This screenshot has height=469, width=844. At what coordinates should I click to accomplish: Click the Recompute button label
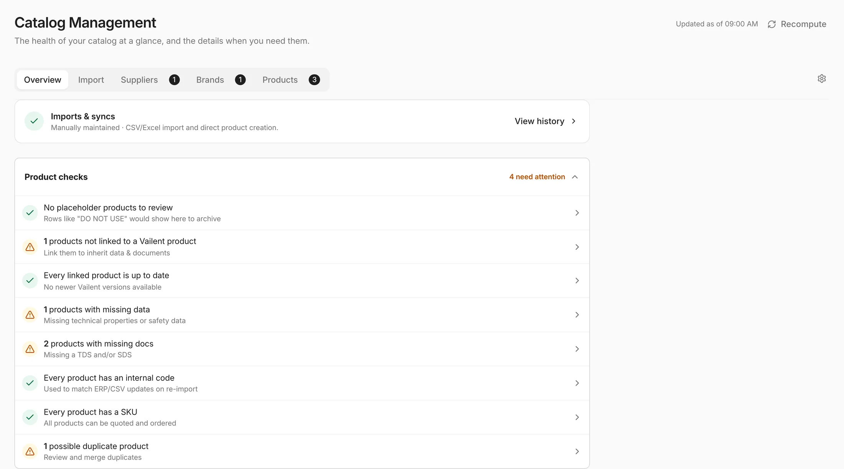(803, 24)
